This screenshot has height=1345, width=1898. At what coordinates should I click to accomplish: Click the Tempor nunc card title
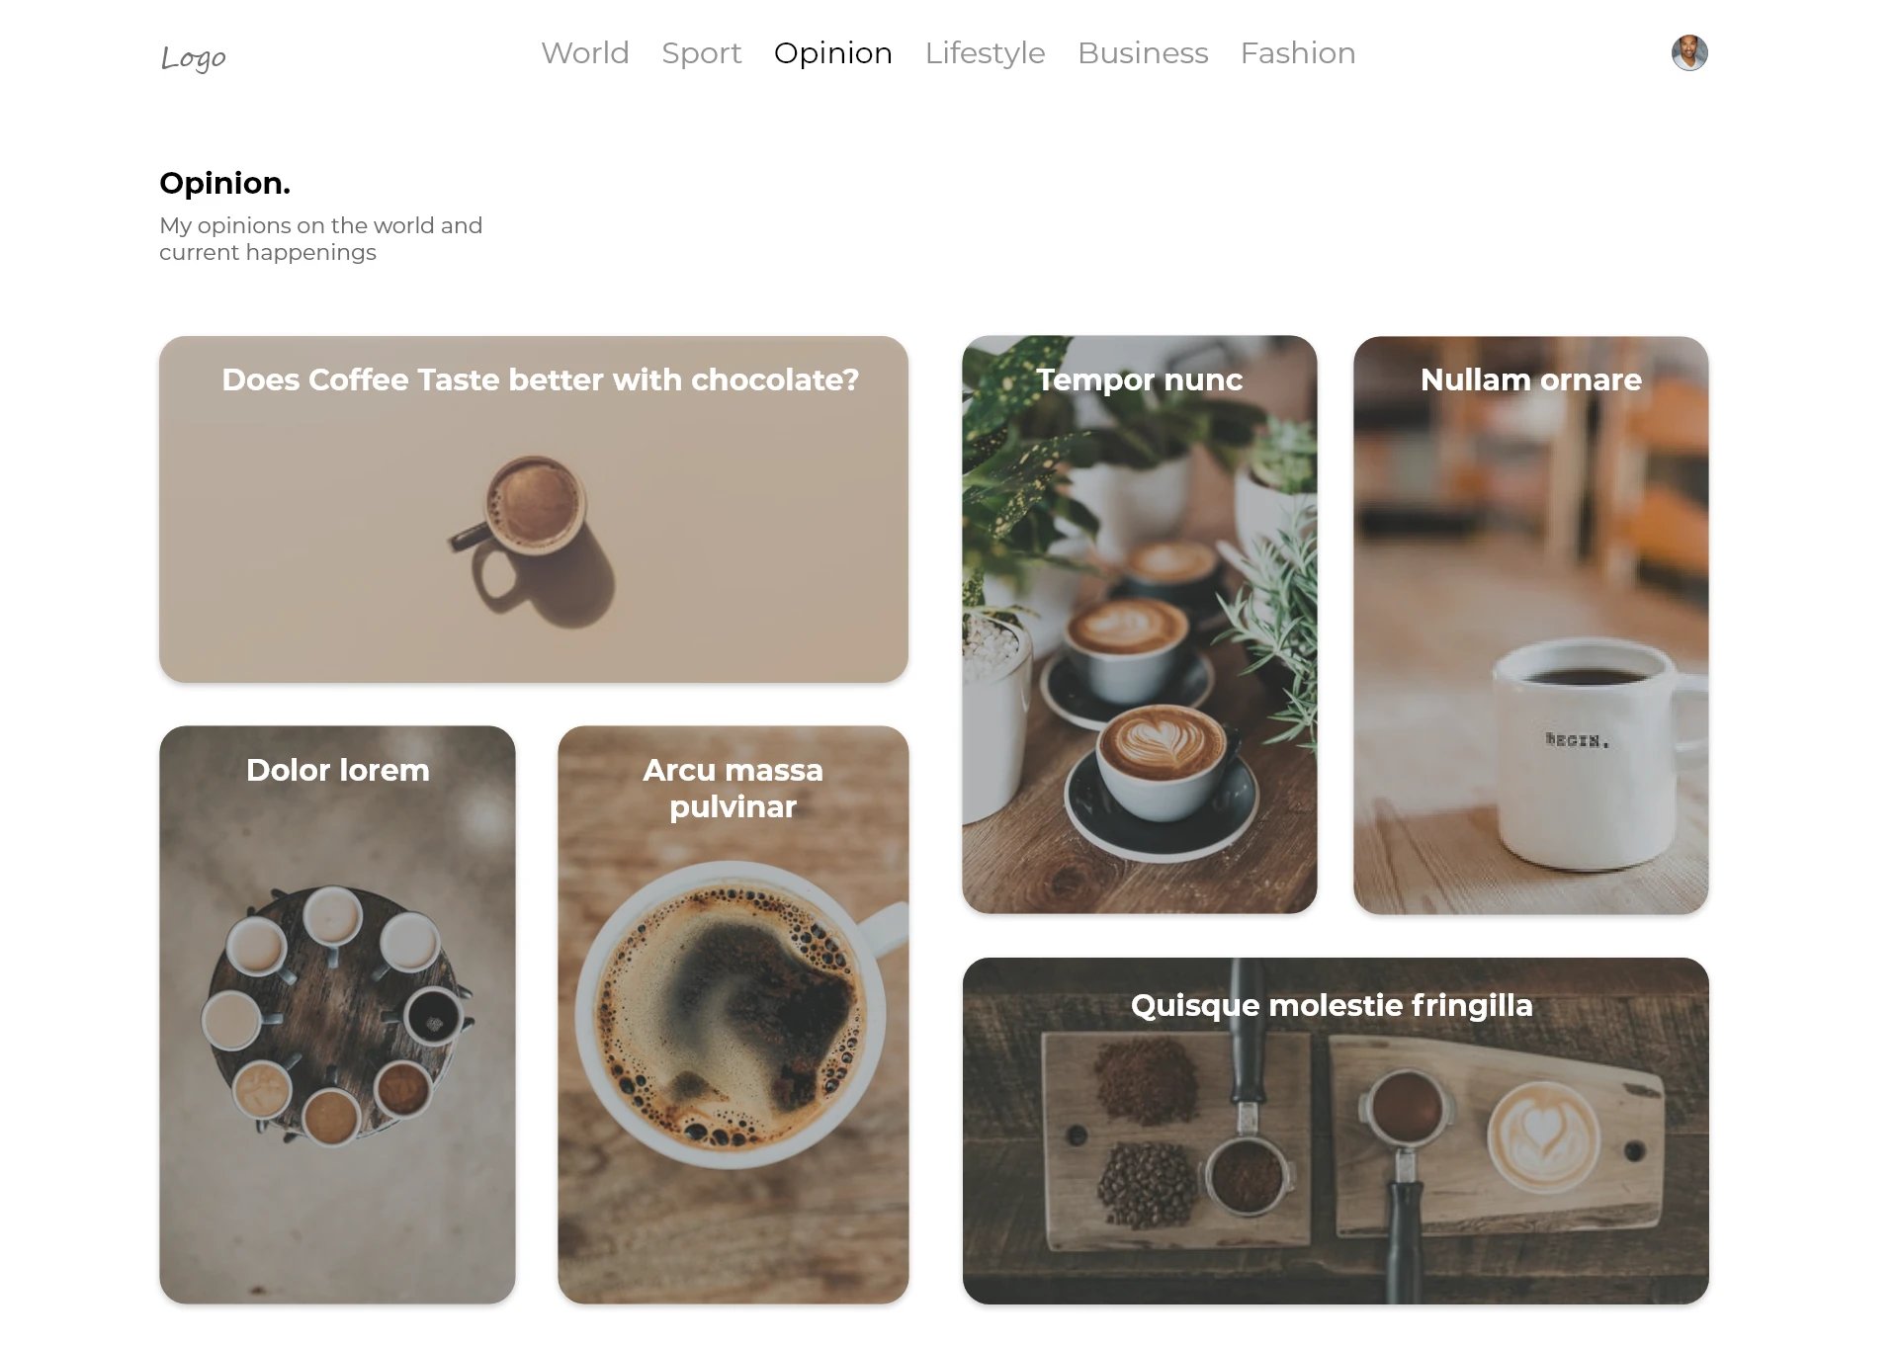point(1139,379)
